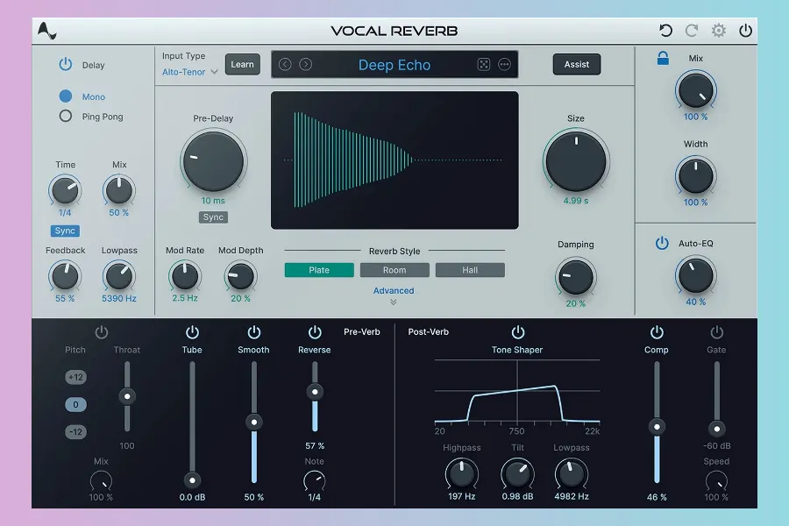This screenshot has height=526, width=789.
Task: Select the Hall reverb style
Action: [470, 270]
